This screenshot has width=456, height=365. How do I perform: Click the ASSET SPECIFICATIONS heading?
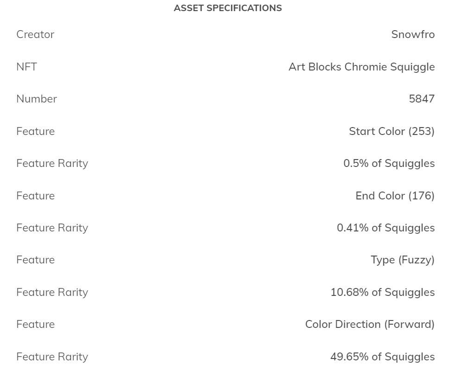click(228, 8)
